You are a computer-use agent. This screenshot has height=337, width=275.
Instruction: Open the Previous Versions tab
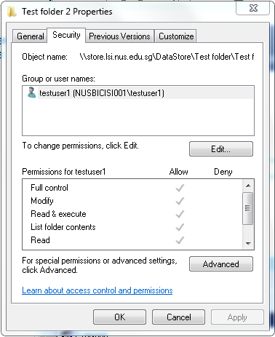(119, 36)
